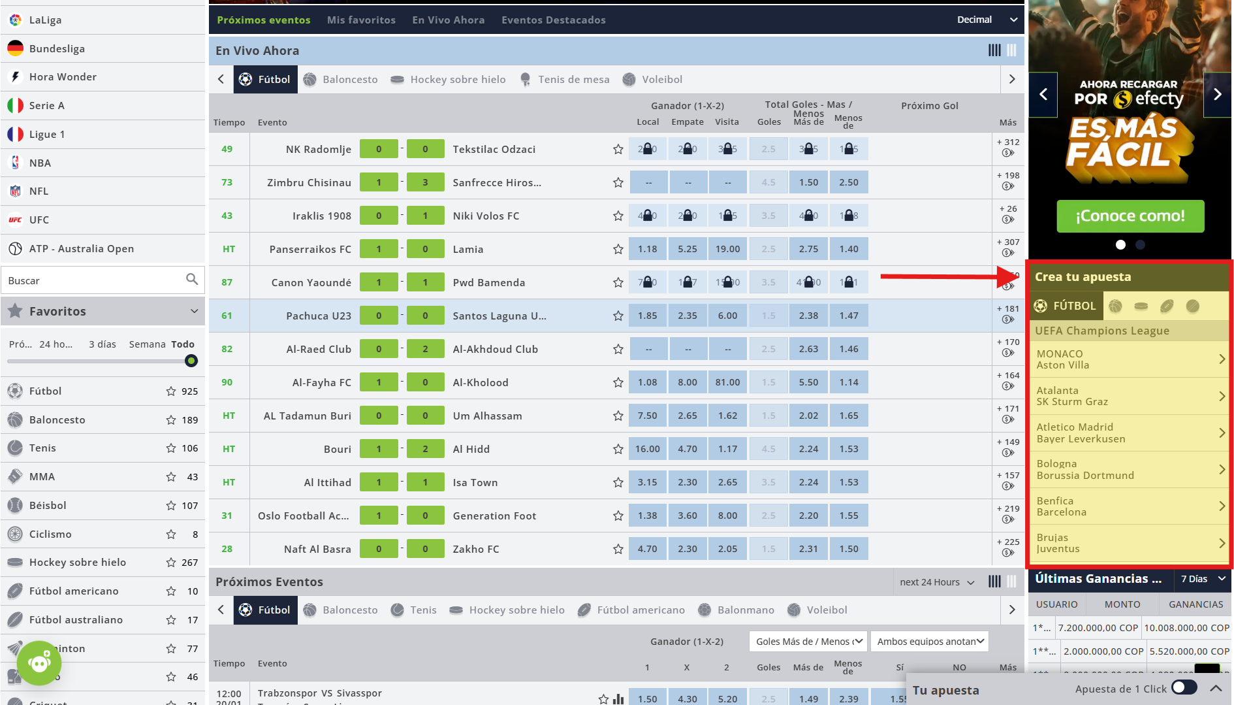Select second promo carousel dot
The image size is (1234, 705).
[x=1140, y=244]
